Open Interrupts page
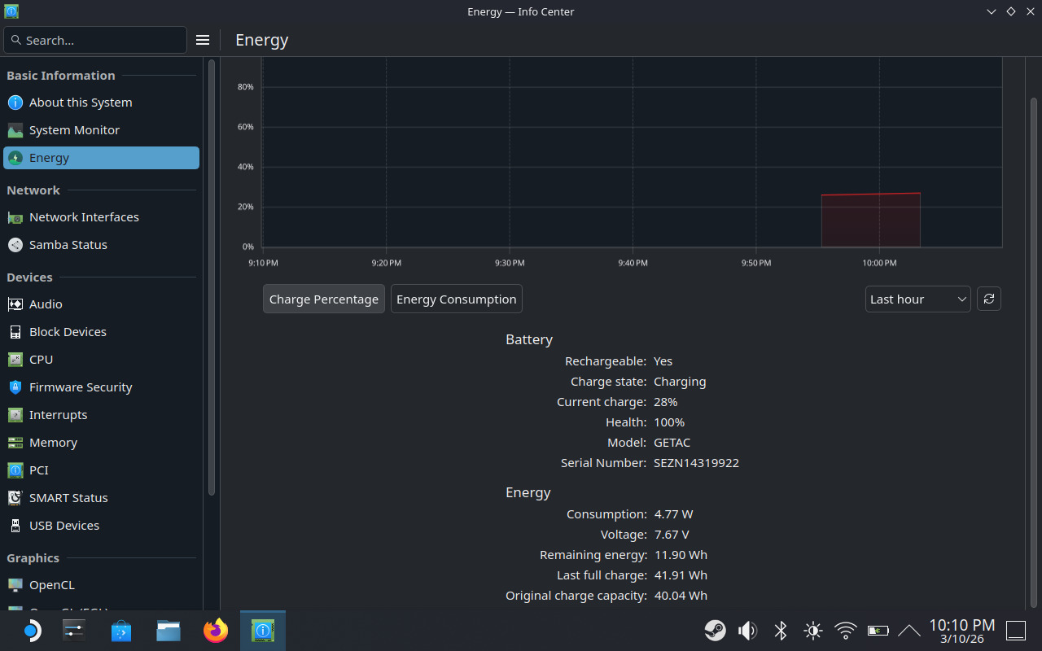 point(101,415)
